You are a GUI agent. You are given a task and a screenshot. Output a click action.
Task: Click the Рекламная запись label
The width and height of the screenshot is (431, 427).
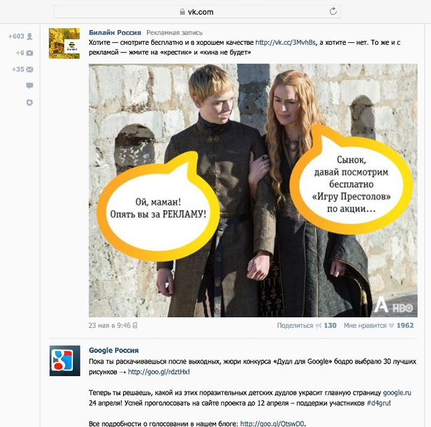(x=175, y=33)
